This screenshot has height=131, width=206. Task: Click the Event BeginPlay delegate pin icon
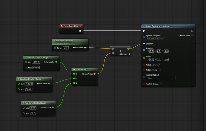tap(81, 26)
